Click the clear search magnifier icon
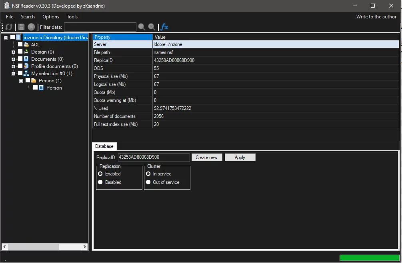Screen dimensions: 402x263 pyautogui.click(x=152, y=27)
